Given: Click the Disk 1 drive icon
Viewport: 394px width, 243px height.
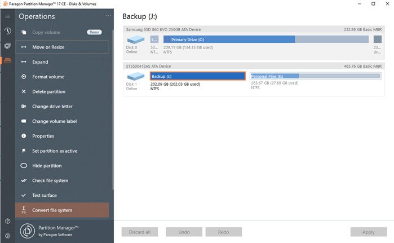Looking at the screenshot, I should [x=136, y=76].
